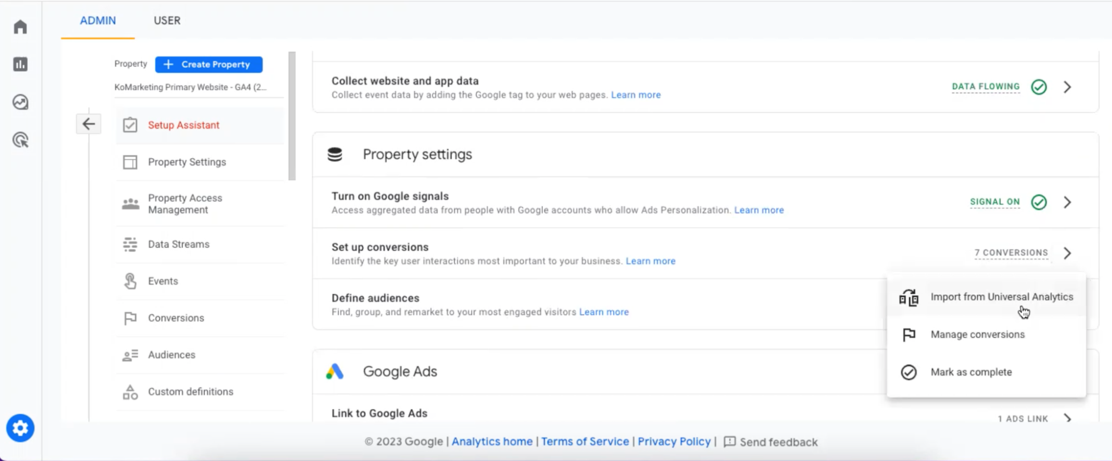
Task: Click the Setup Assistant checklist icon
Action: 130,125
